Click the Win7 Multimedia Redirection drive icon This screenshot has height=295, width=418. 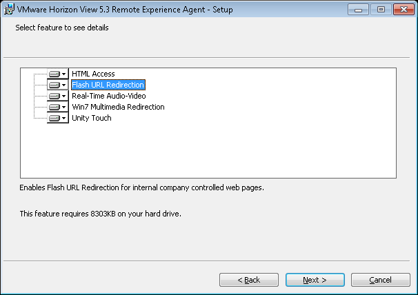[54, 107]
